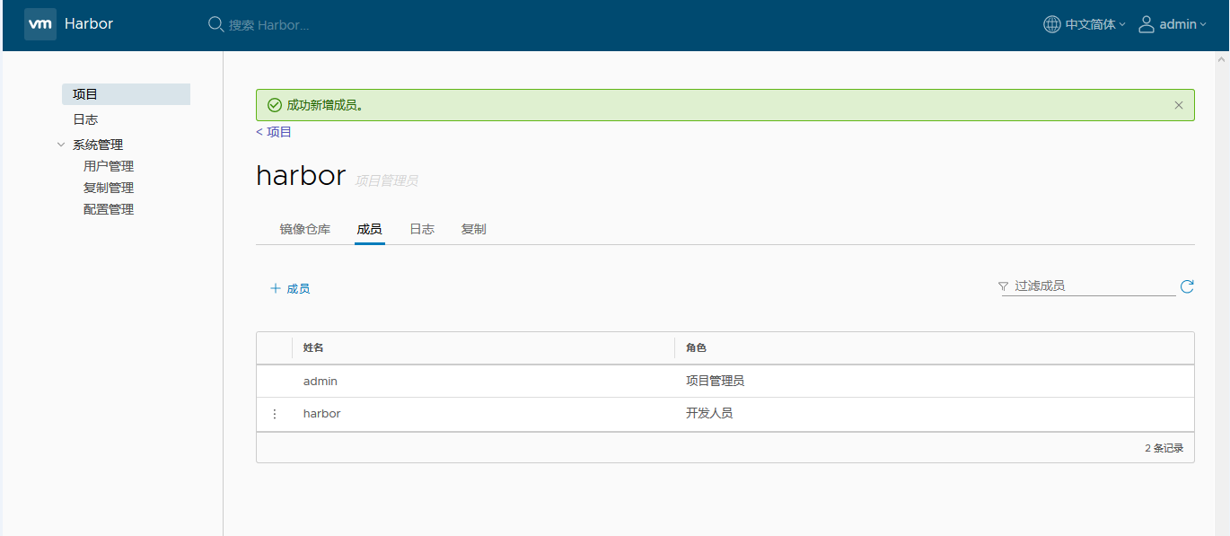Click the page vertical scrollbar
1230x536 pixels.
pyautogui.click(x=1220, y=294)
